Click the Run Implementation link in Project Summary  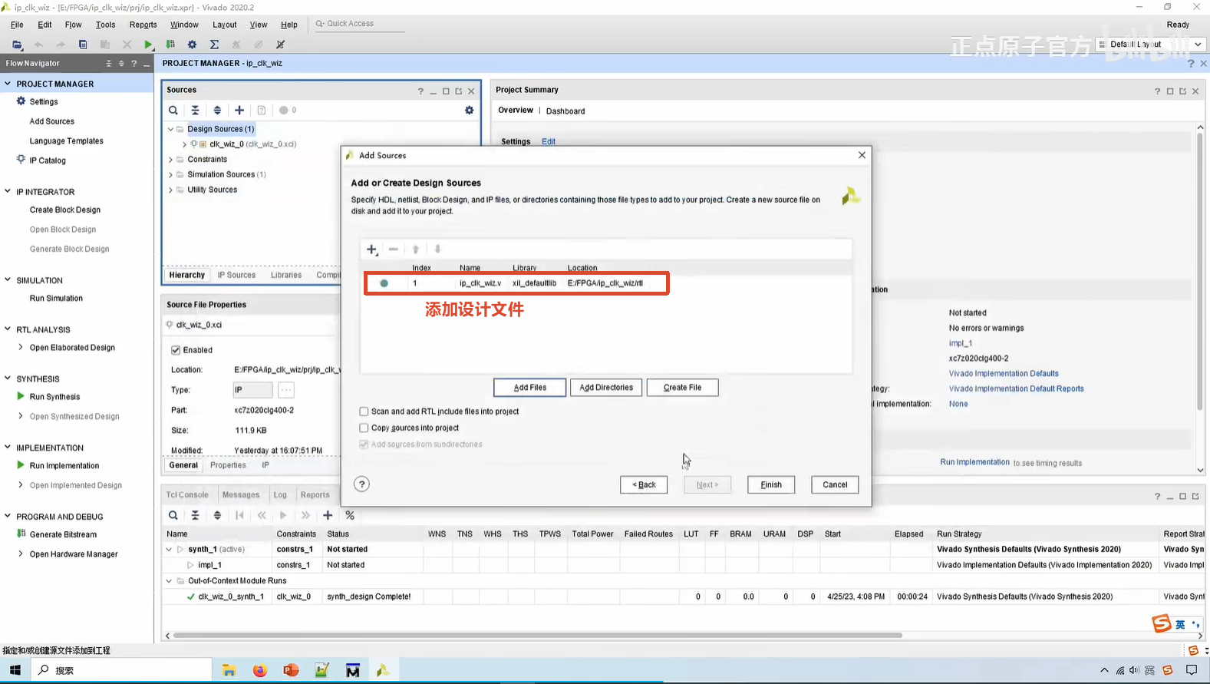click(974, 462)
